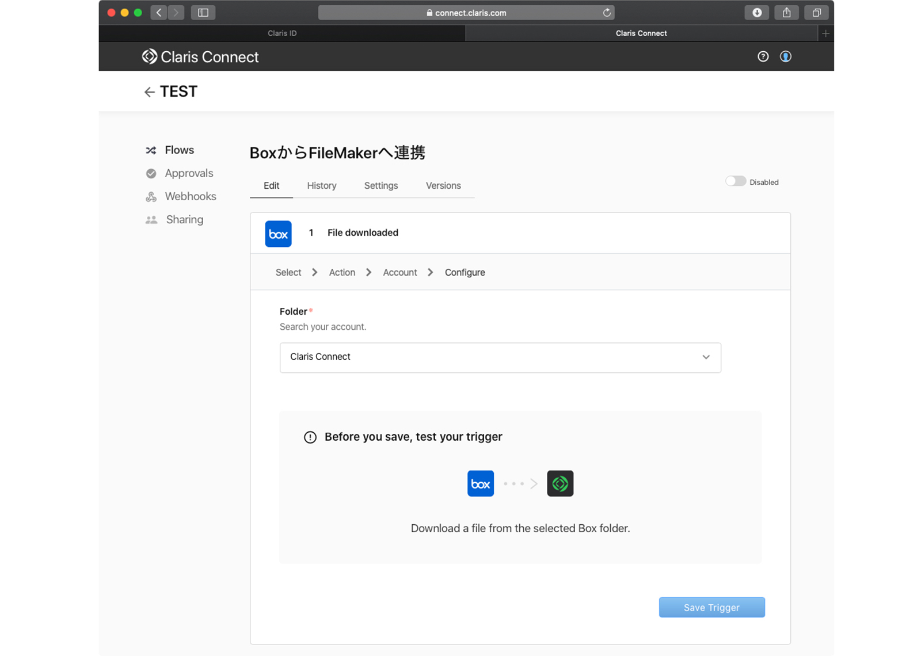Open the user account profile icon
The image size is (921, 656).
(x=785, y=56)
